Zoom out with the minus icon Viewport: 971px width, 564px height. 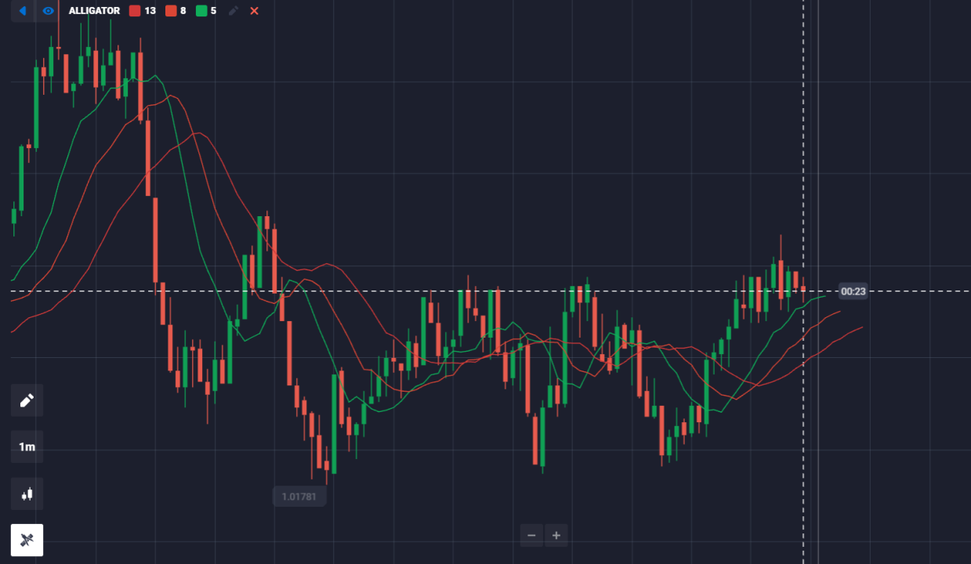coord(531,535)
